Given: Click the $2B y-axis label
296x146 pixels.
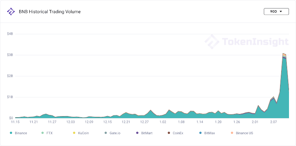Looking at the screenshot, I should point(10,76).
